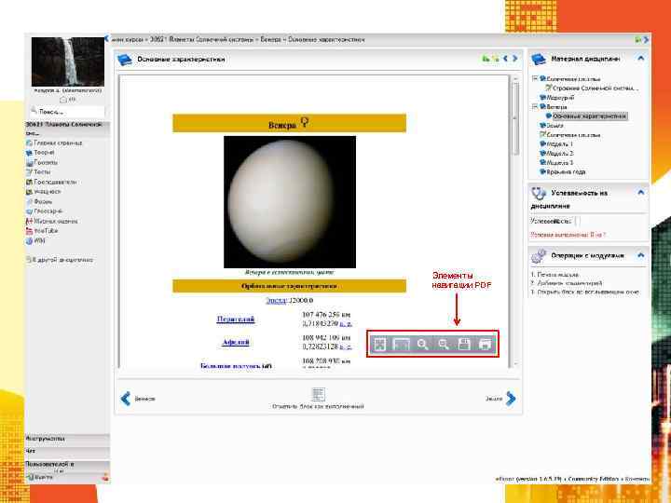Image resolution: width=671 pixels, height=503 pixels.
Task: Mark the block as completed icon
Action: pos(318,395)
